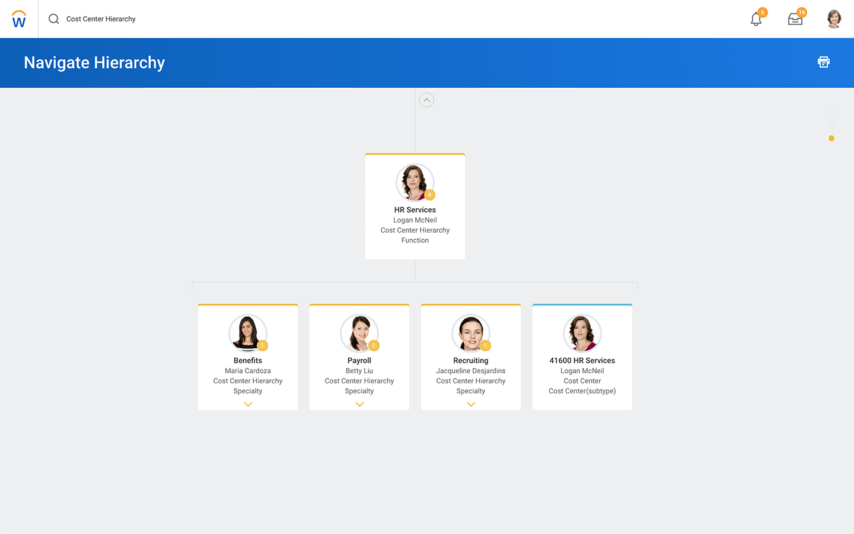The image size is (854, 534).
Task: Expand the Benefits node chevron
Action: (248, 404)
